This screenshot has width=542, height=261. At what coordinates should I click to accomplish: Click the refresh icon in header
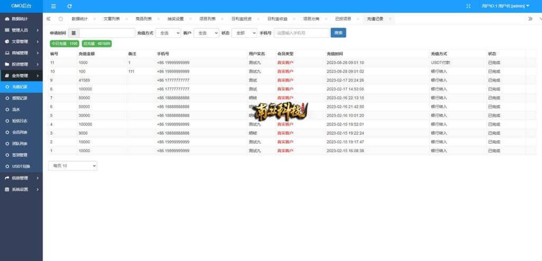69,6
